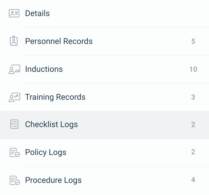Click the Checklist Logs checklist icon

(14, 124)
